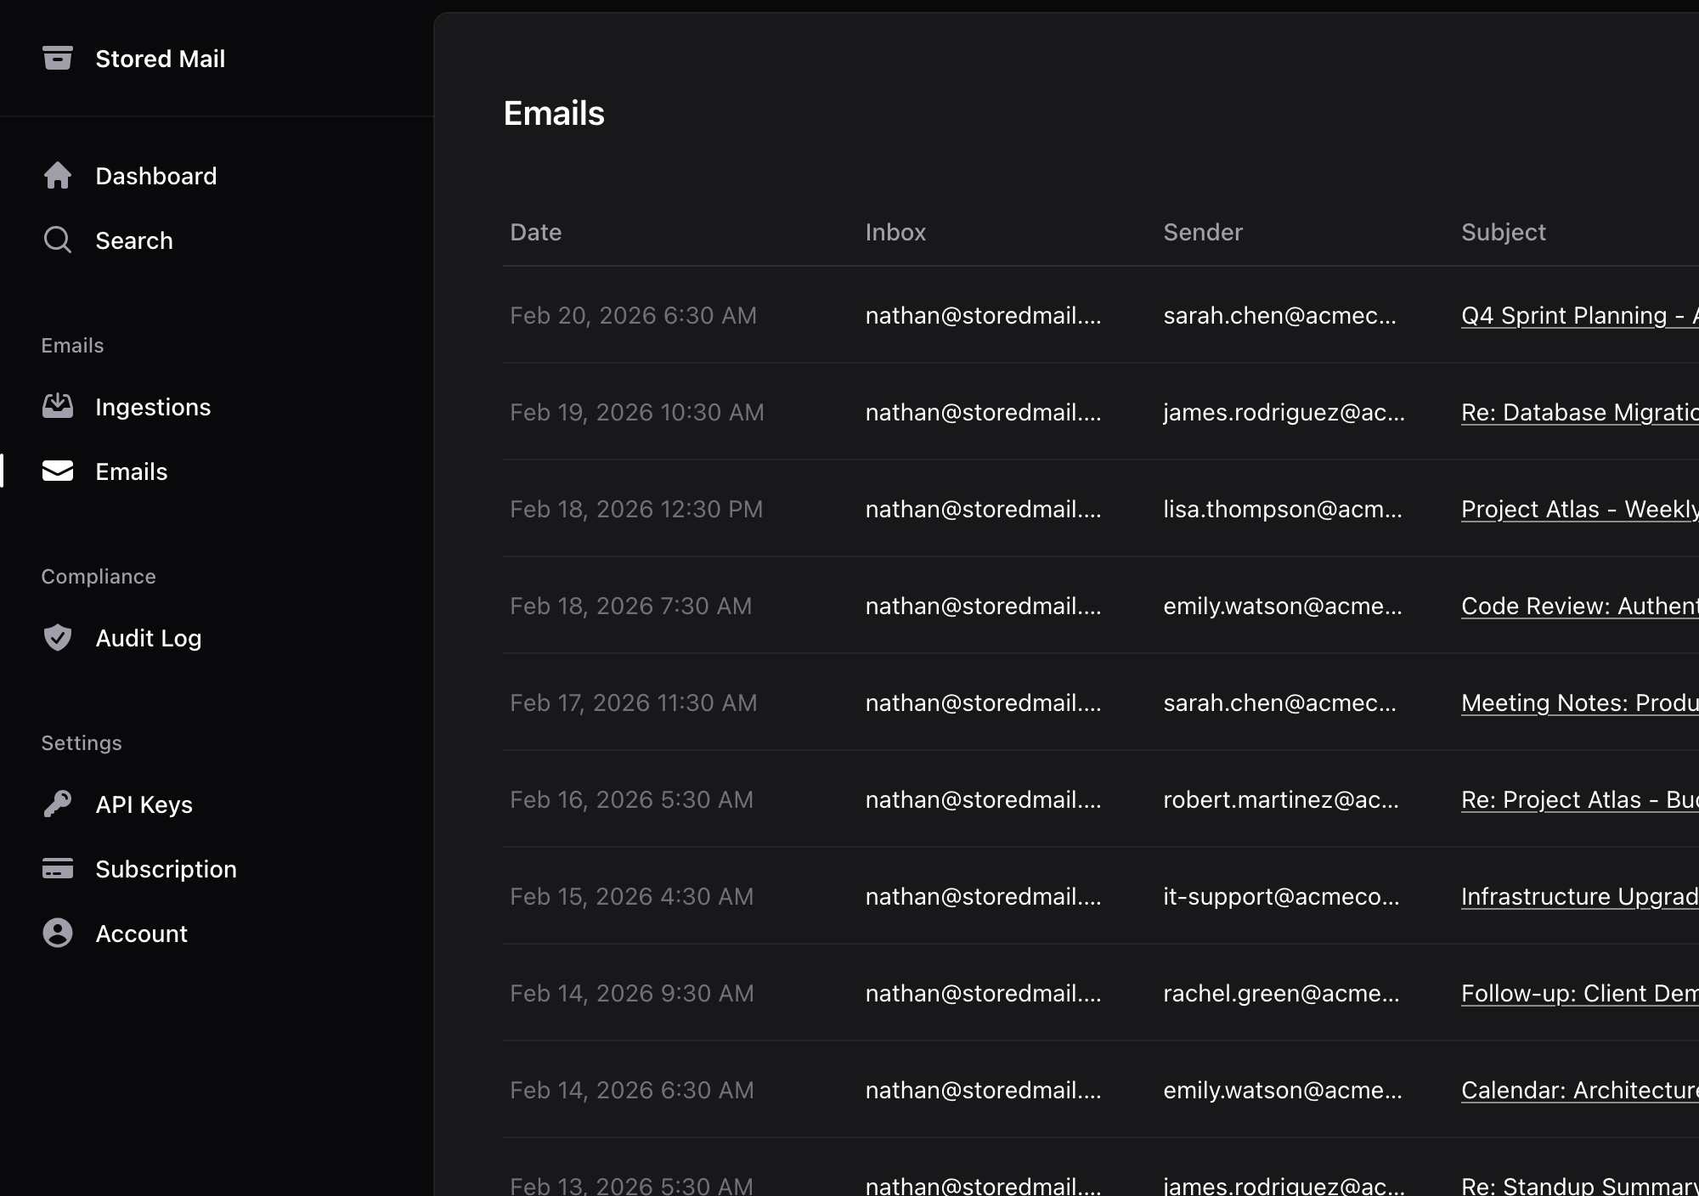Click the Emails envelope icon in sidebar
This screenshot has width=1699, height=1196.
pyautogui.click(x=57, y=471)
